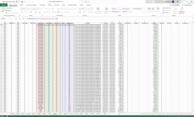Click the AutoSoma sigma icon
The image size is (194, 117).
pyautogui.click(x=163, y=8)
